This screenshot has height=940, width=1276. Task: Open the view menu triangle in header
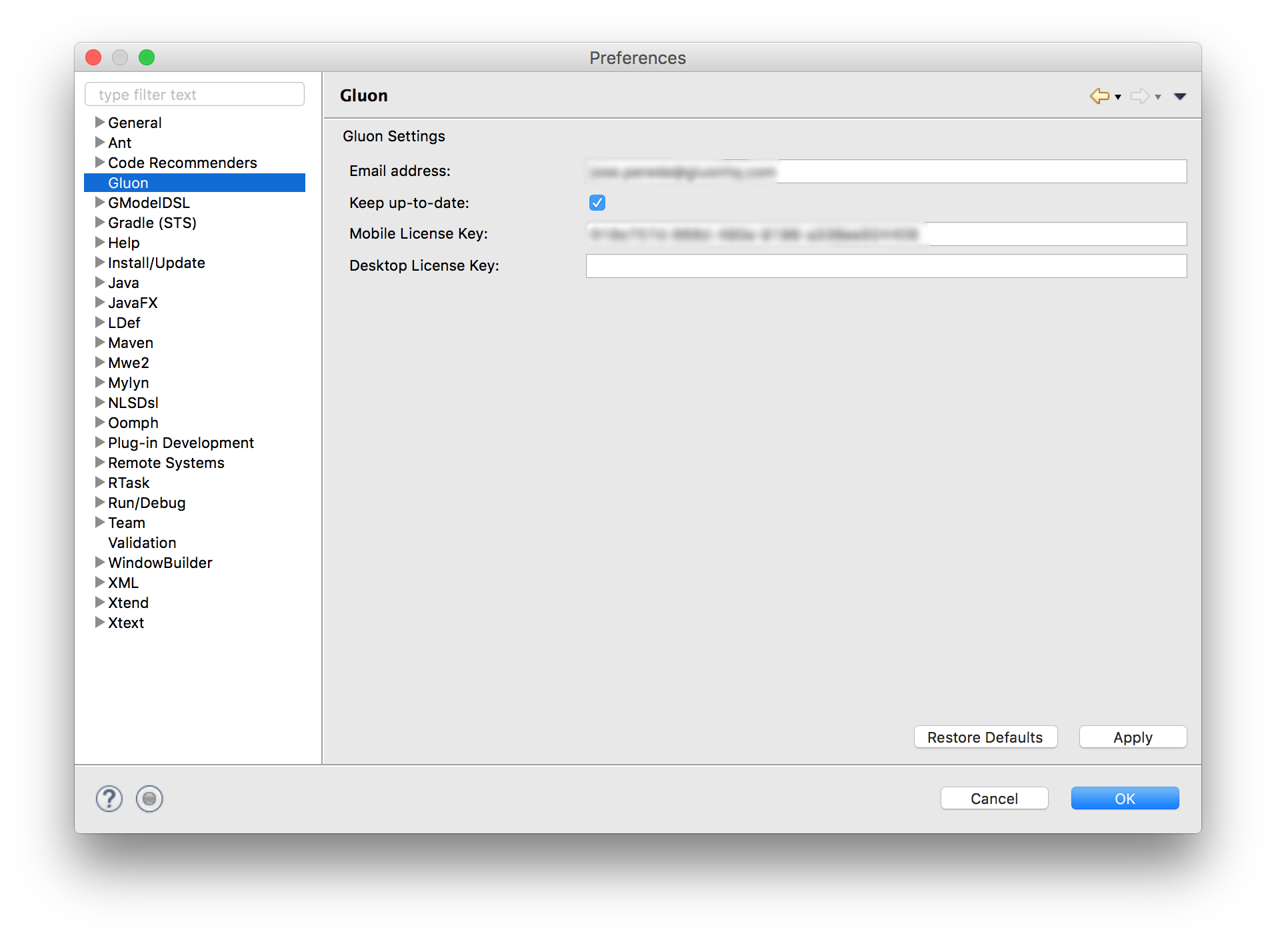tap(1180, 97)
